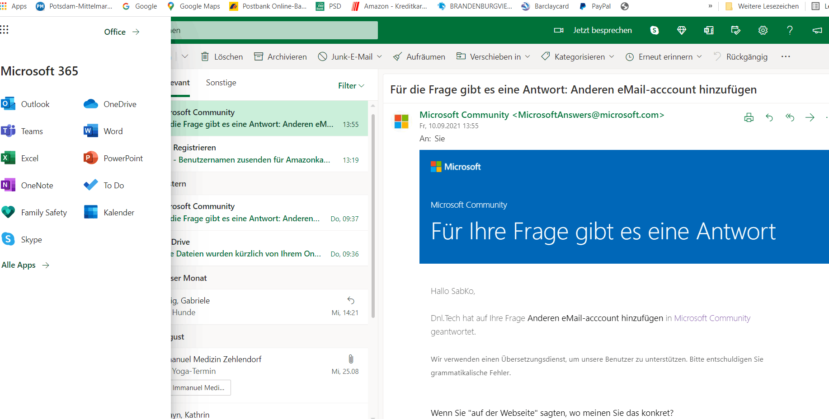The image size is (829, 419).
Task: Open OneDrive from the app launcher
Action: tap(110, 104)
